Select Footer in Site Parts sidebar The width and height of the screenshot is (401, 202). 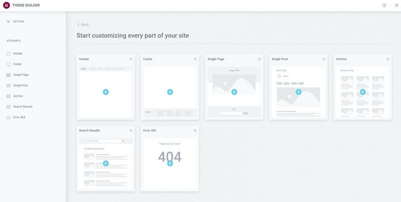(17, 64)
